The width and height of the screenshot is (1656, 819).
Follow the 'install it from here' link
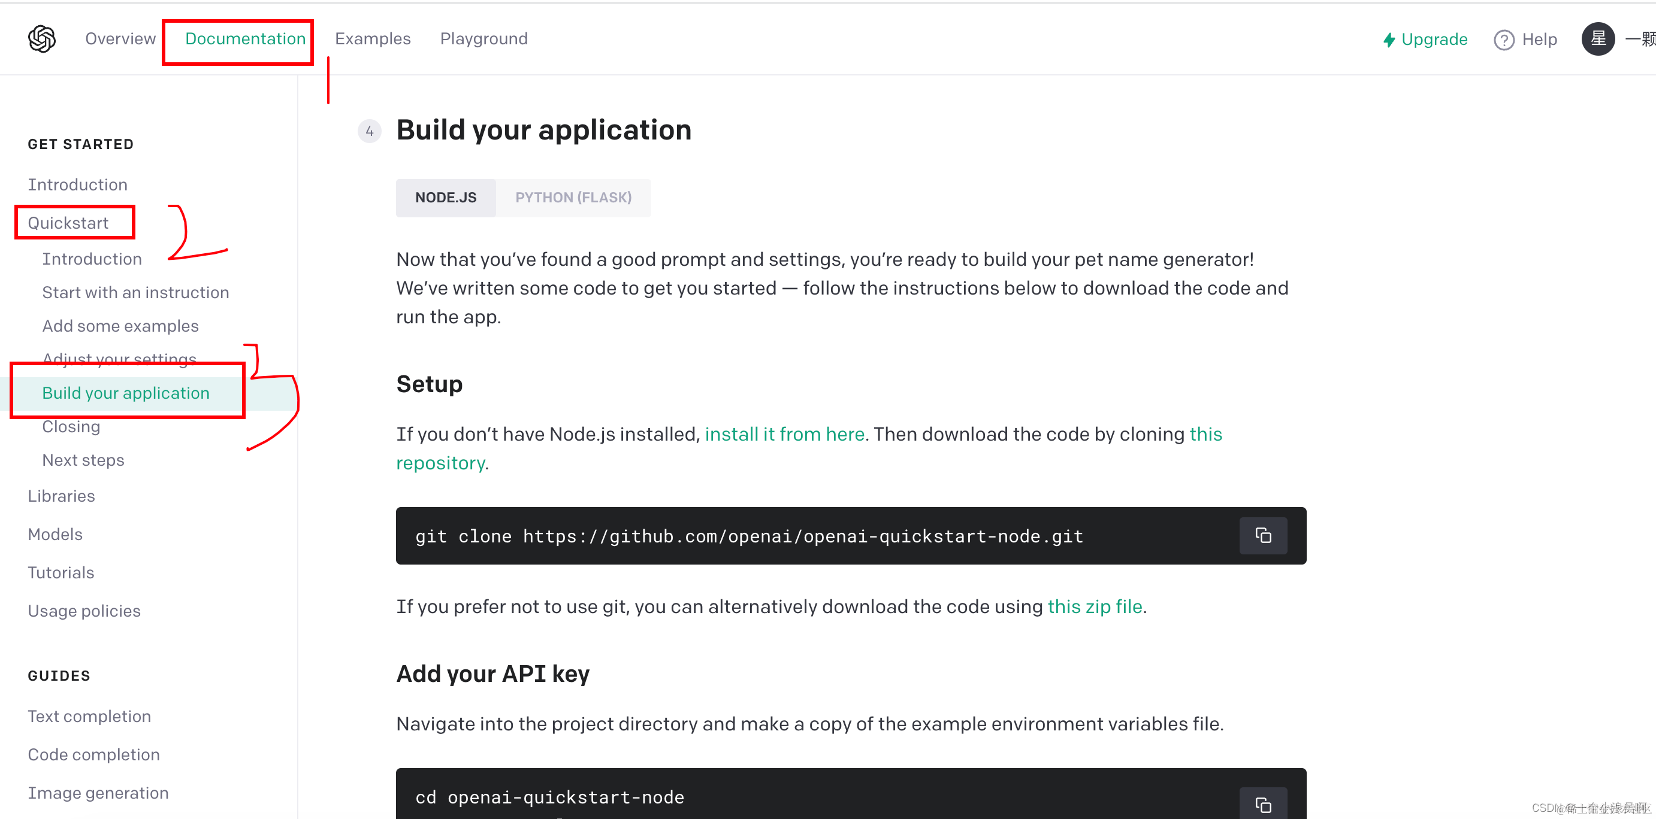784,433
